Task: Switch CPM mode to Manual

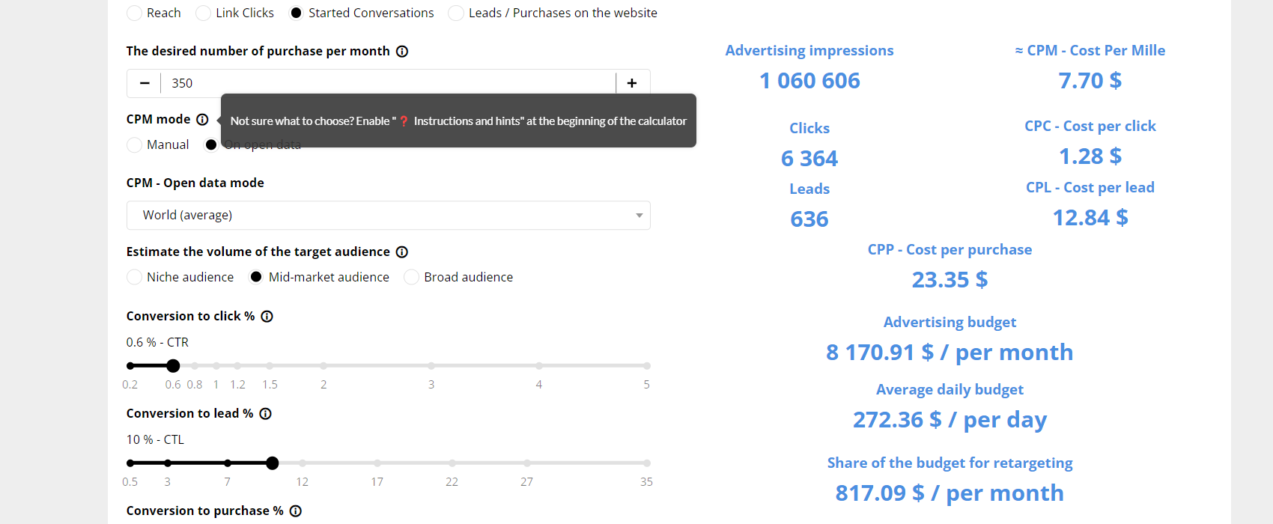Action: tap(135, 145)
